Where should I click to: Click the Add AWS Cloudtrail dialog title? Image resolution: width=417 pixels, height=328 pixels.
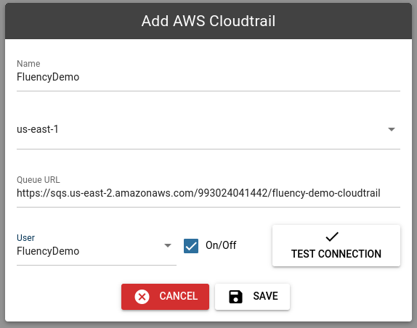point(208,21)
